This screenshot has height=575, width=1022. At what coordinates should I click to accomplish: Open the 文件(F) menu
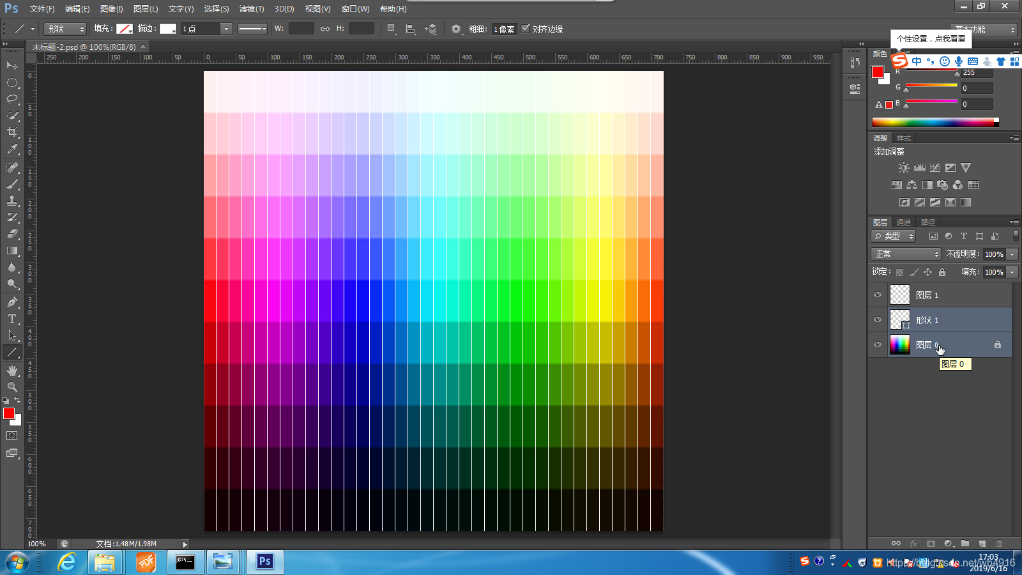click(42, 9)
